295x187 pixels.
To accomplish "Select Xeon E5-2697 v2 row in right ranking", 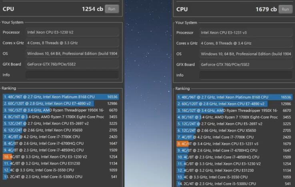I will point(235,124).
